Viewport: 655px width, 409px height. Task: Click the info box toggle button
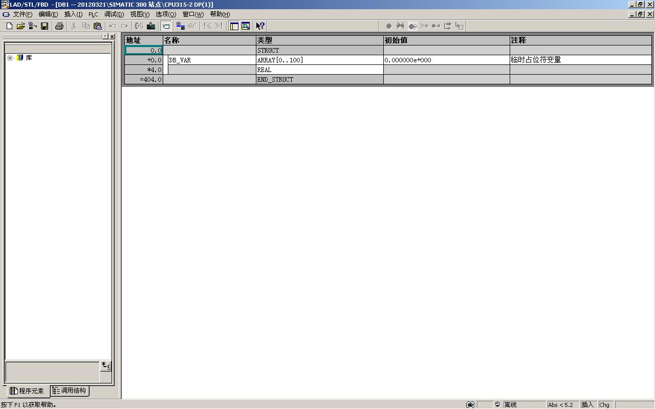[x=105, y=366]
